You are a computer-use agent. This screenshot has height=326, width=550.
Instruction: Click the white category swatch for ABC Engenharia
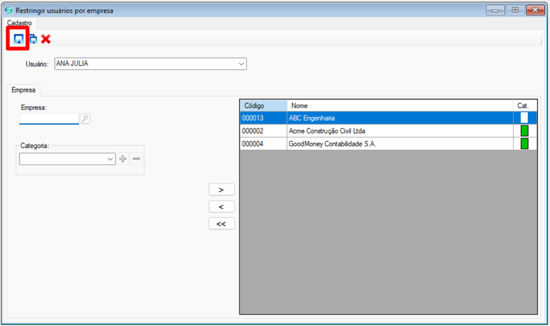[525, 117]
